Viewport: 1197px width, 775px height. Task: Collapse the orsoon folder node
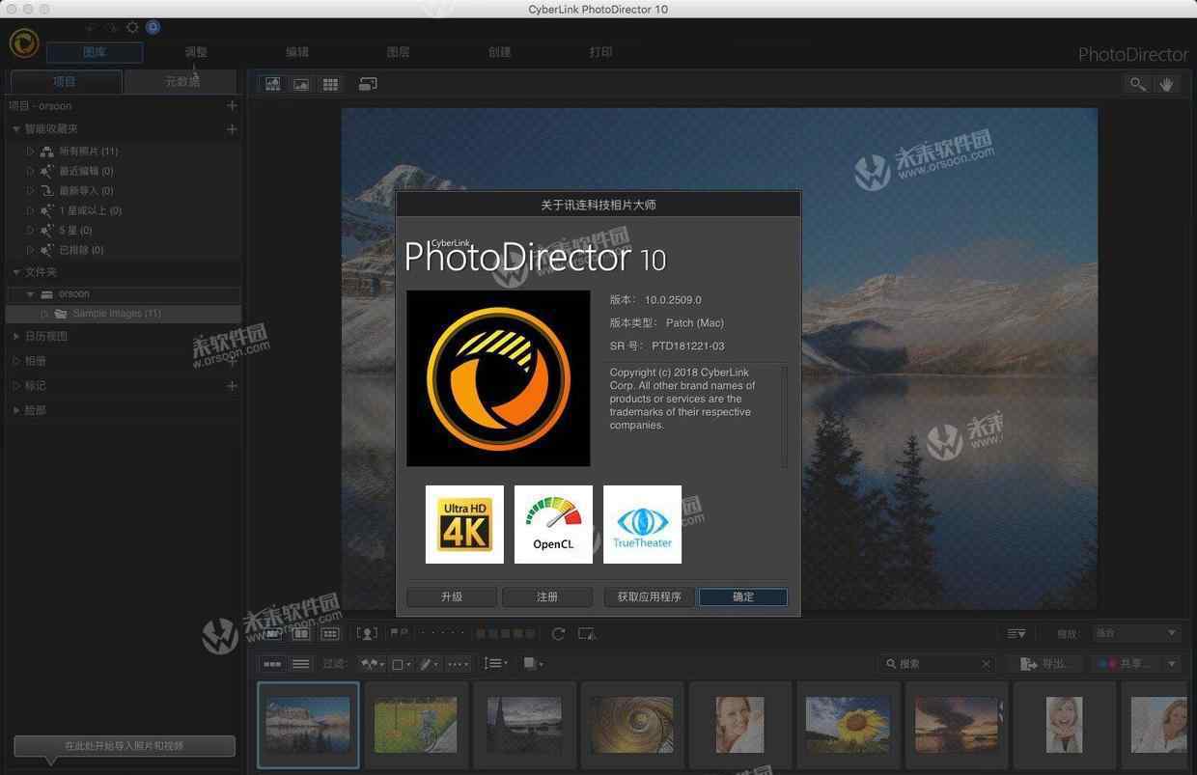[31, 293]
